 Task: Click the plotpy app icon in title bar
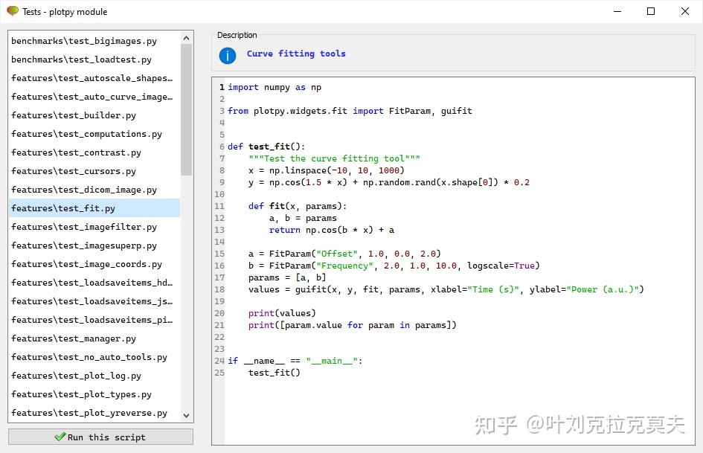(13, 10)
